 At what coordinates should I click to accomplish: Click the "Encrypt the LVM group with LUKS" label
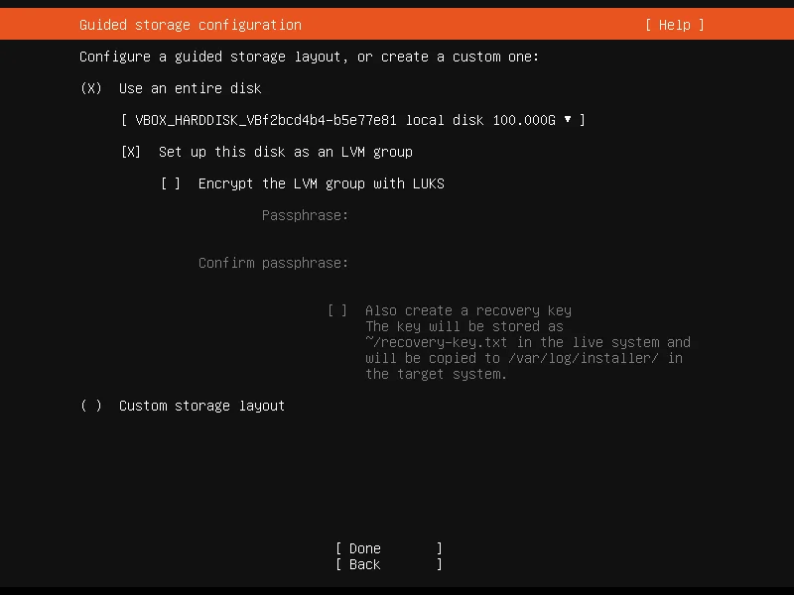[x=322, y=183]
